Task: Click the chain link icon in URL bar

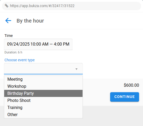Action: point(7,6)
